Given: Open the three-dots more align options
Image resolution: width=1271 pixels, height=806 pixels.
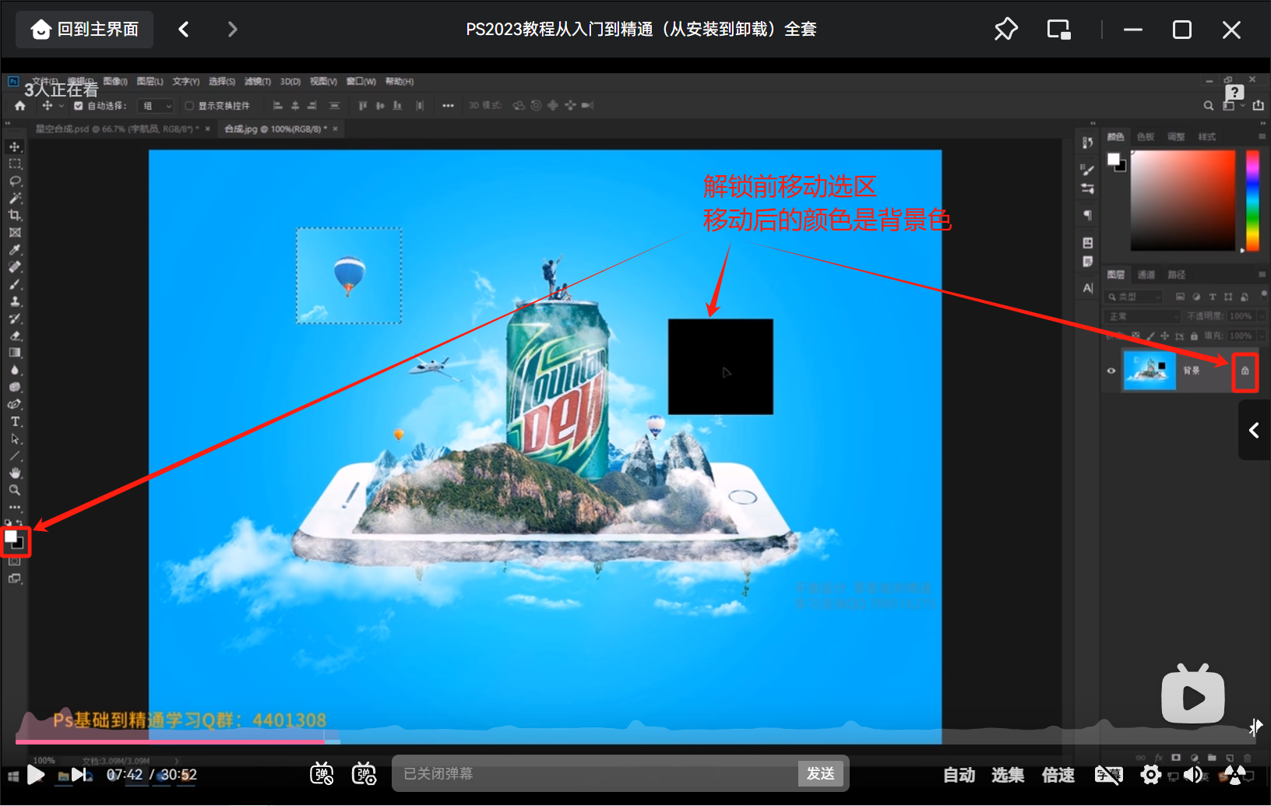Looking at the screenshot, I should (448, 106).
